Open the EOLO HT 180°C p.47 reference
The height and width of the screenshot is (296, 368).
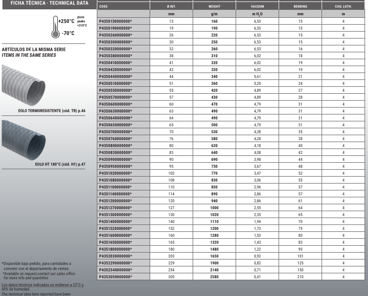[x=61, y=164]
